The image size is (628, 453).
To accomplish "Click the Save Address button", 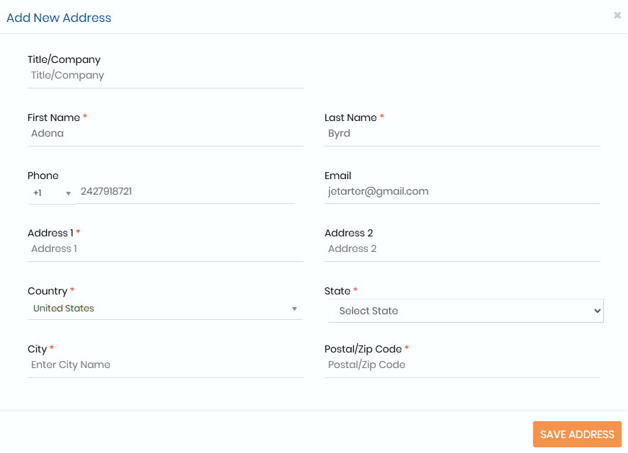I will (x=576, y=434).
